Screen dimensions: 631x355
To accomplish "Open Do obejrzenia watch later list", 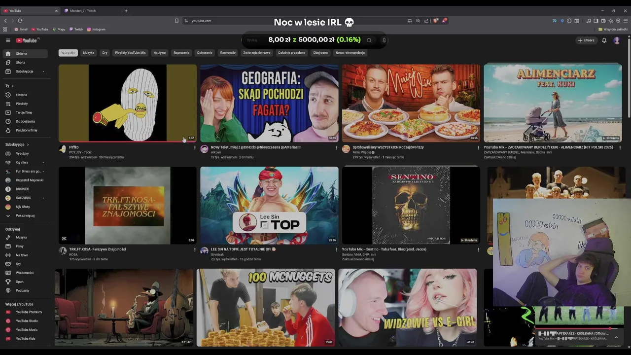I will pos(25,121).
